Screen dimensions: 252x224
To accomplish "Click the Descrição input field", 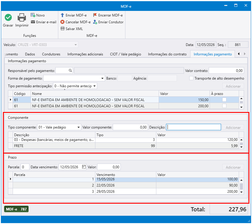I will pos(193,127).
